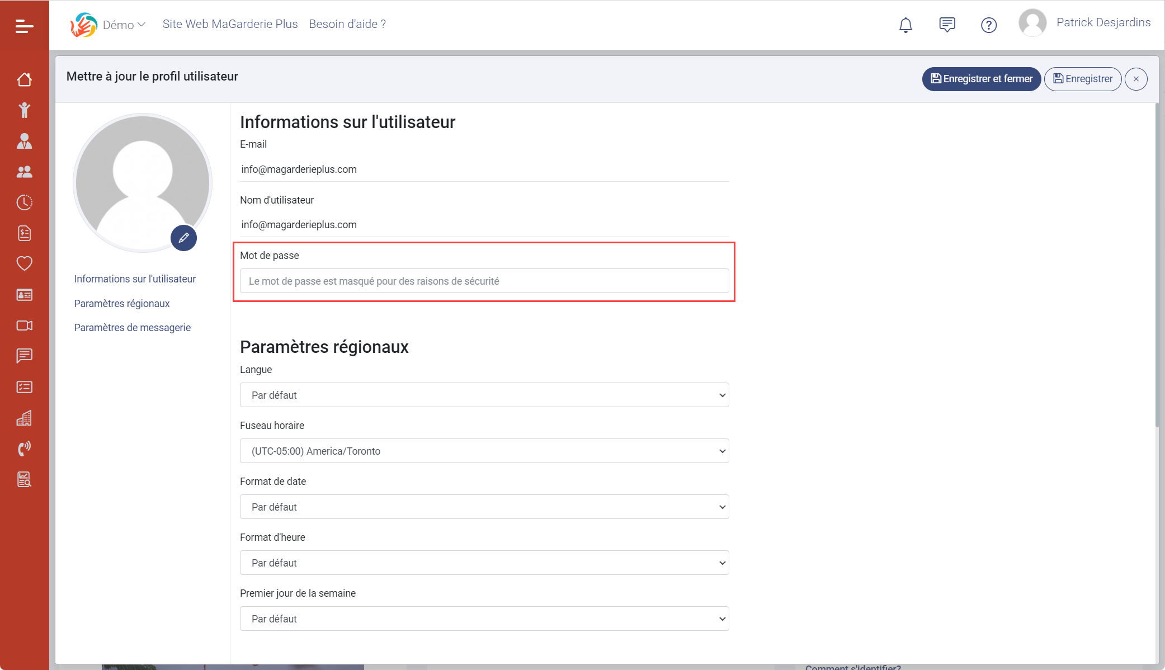Image resolution: width=1165 pixels, height=670 pixels.
Task: Open the Langue dropdown
Action: (x=484, y=395)
